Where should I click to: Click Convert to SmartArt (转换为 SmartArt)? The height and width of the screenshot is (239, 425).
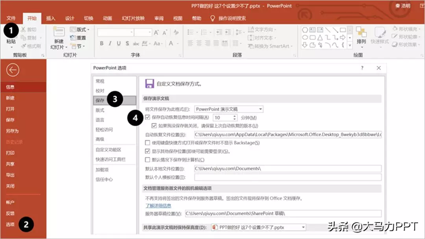(270, 46)
